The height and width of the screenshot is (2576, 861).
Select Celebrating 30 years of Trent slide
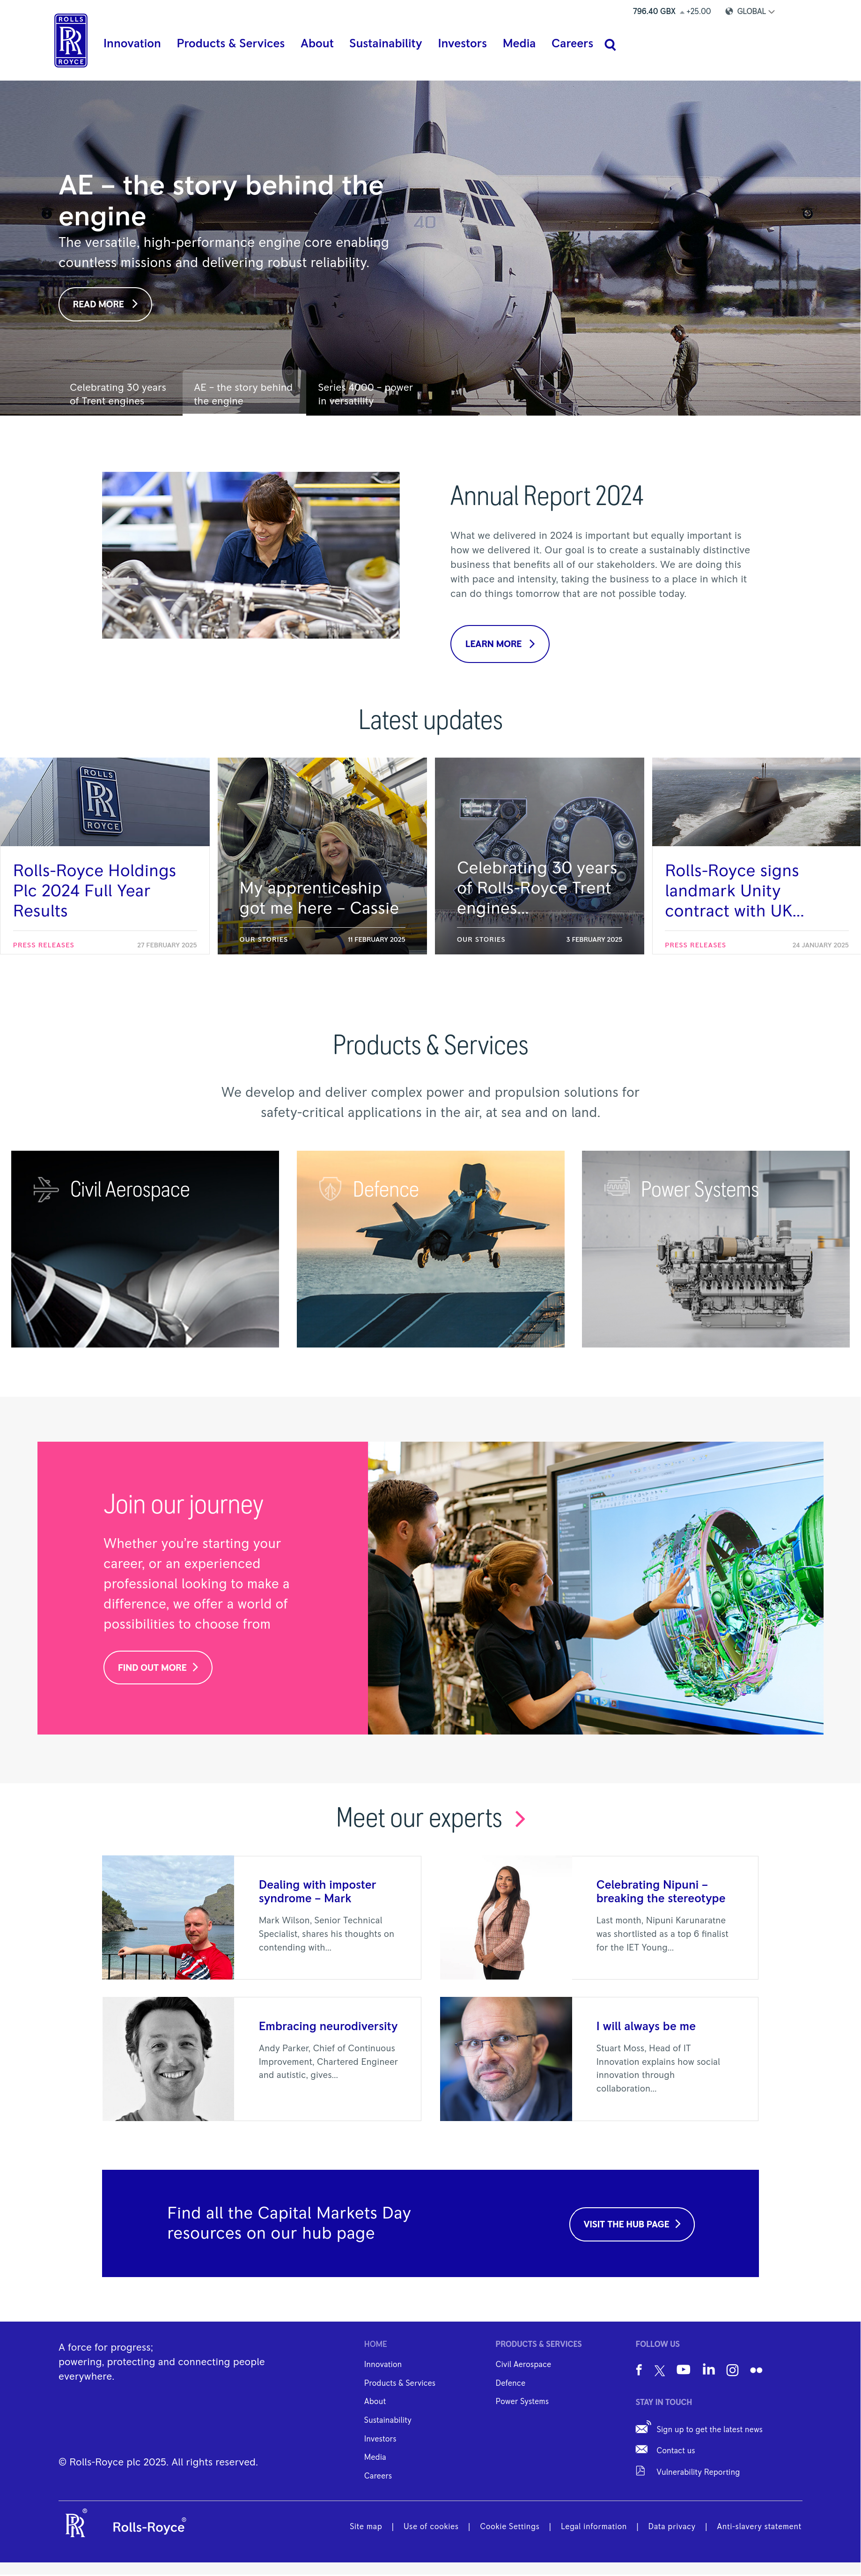pyautogui.click(x=118, y=394)
